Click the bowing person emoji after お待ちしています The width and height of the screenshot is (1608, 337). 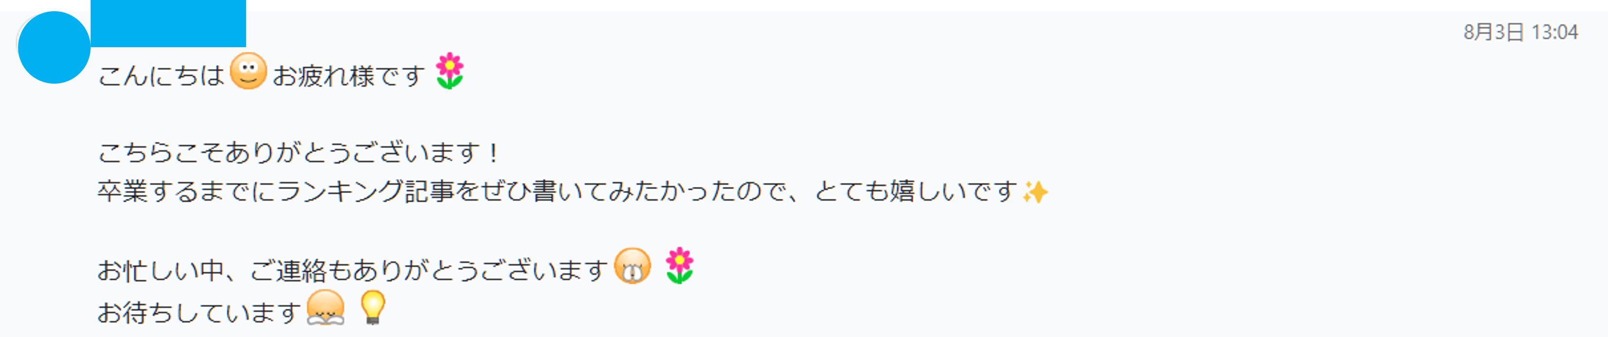click(325, 308)
